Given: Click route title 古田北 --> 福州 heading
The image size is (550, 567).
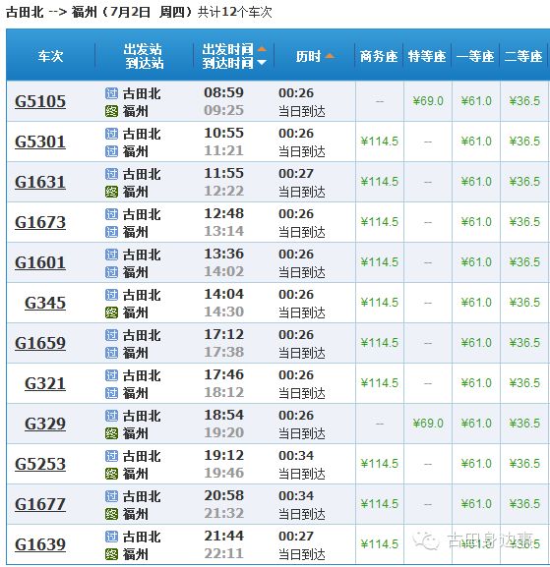Looking at the screenshot, I should point(51,13).
